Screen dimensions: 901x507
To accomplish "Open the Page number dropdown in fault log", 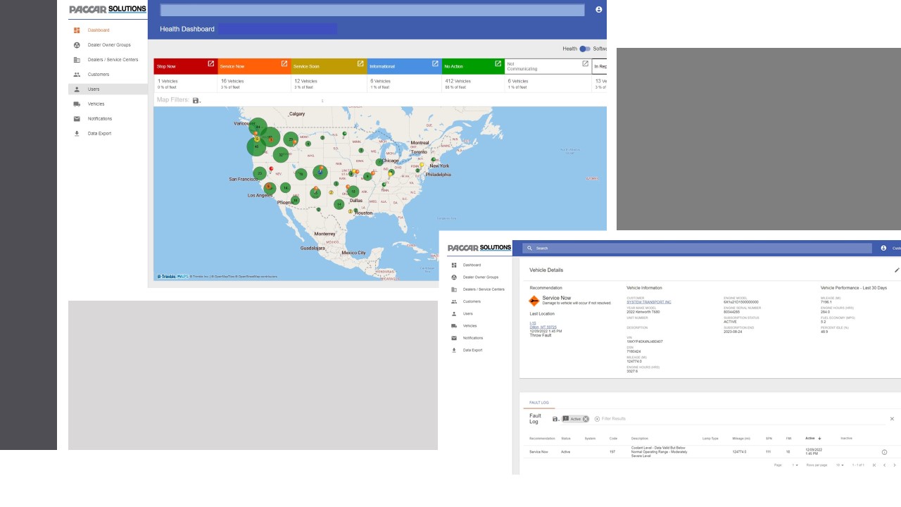I will 795,465.
